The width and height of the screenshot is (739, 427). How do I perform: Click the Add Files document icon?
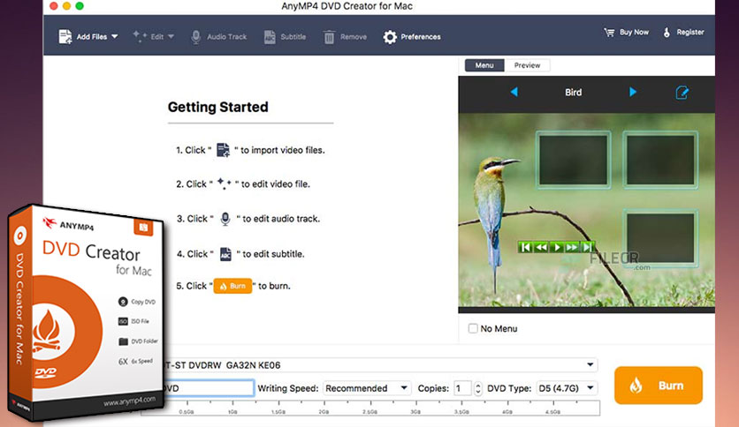[x=65, y=37]
